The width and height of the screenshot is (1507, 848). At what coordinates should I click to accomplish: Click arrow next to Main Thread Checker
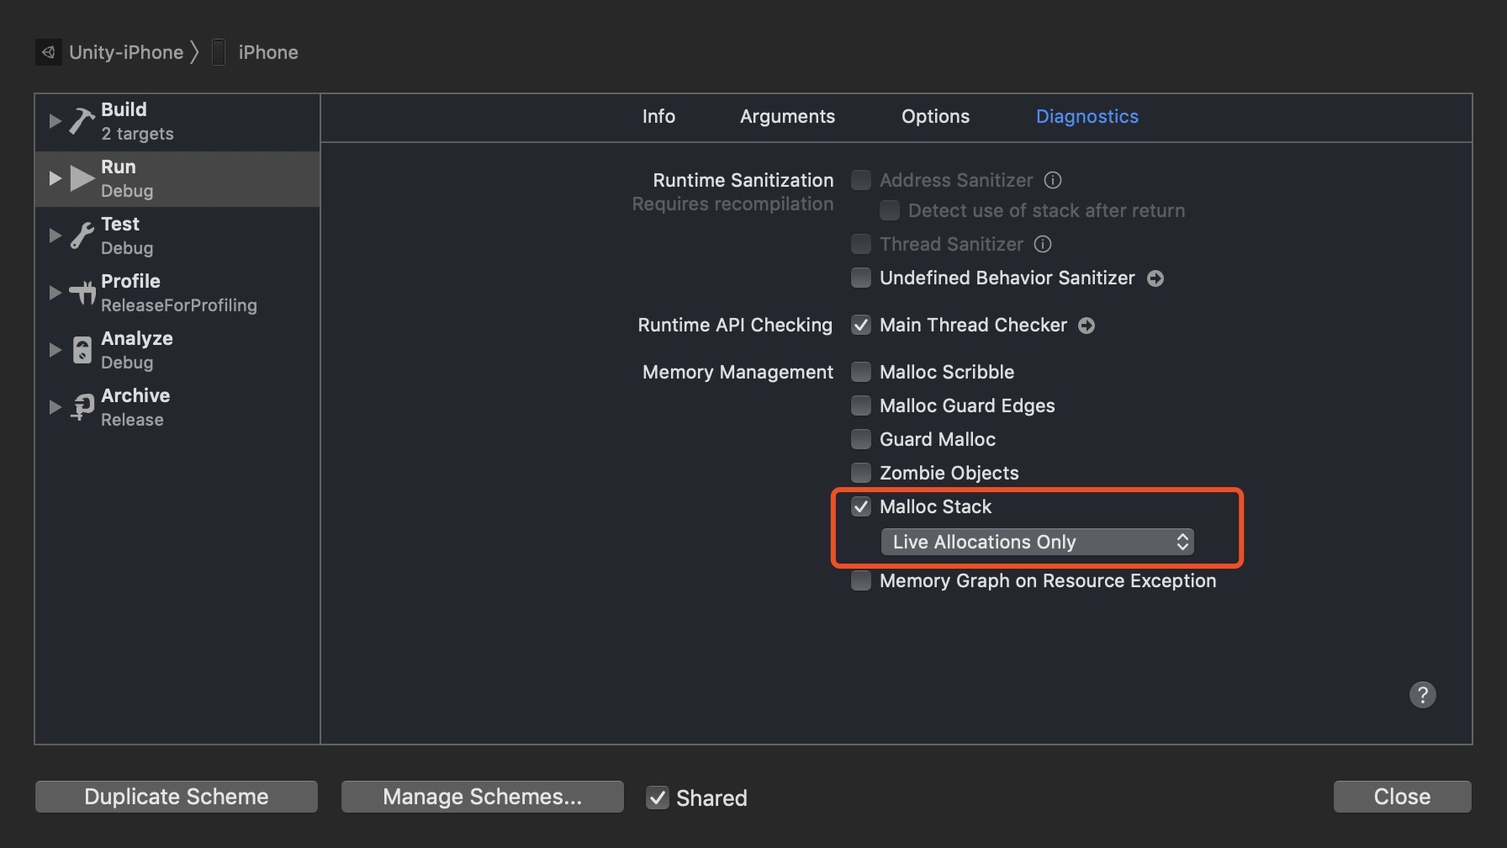tap(1087, 326)
